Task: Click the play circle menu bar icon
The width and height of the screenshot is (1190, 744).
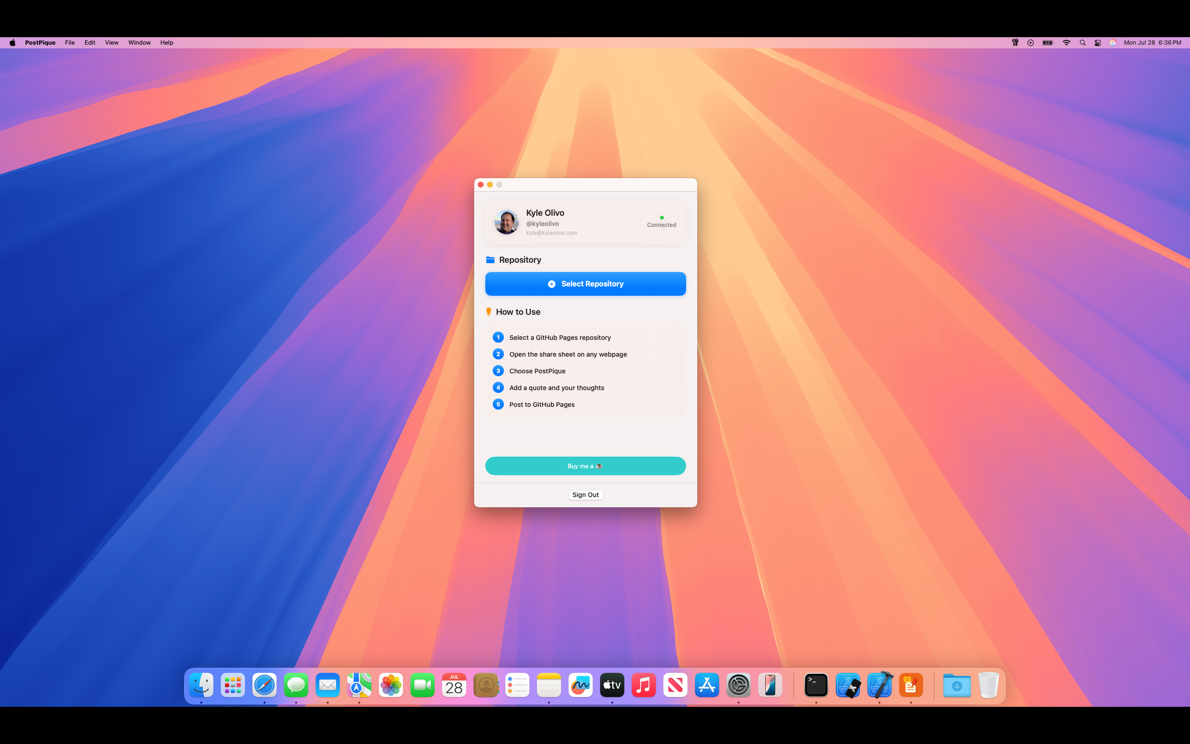Action: [1030, 43]
